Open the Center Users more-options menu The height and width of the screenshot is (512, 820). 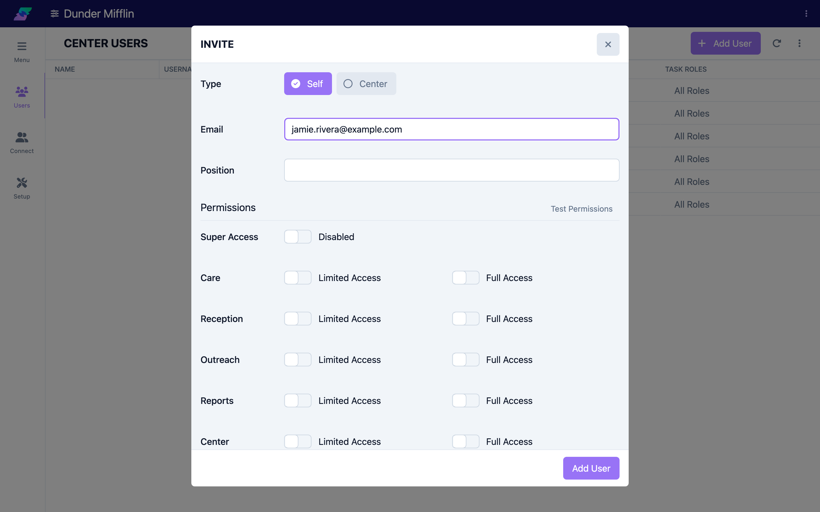pos(799,43)
